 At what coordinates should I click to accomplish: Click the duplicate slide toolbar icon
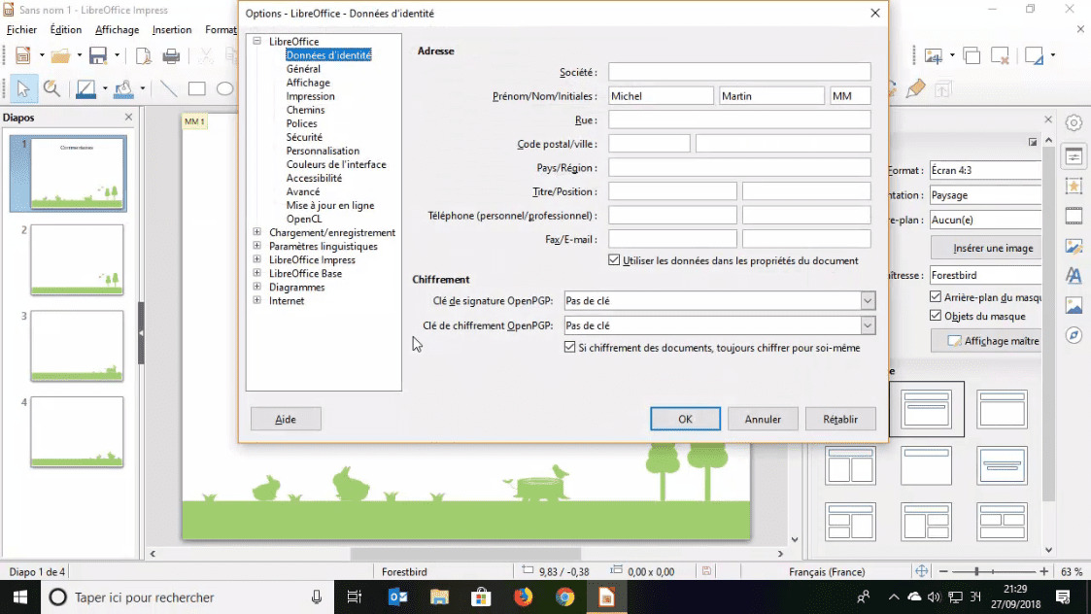point(972,56)
